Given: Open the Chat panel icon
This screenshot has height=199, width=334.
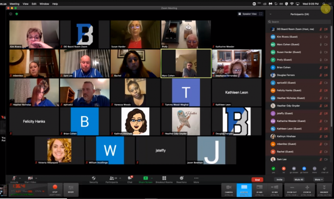Looking at the screenshot, I should 130,178.
